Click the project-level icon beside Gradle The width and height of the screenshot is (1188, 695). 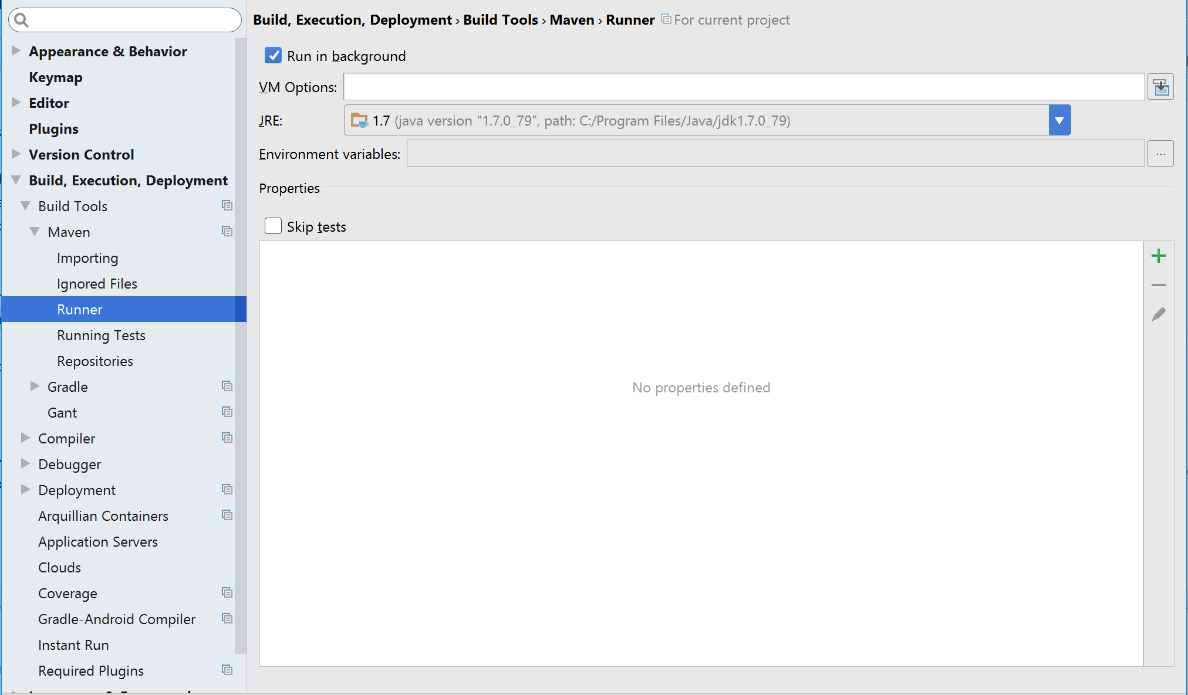click(x=227, y=386)
